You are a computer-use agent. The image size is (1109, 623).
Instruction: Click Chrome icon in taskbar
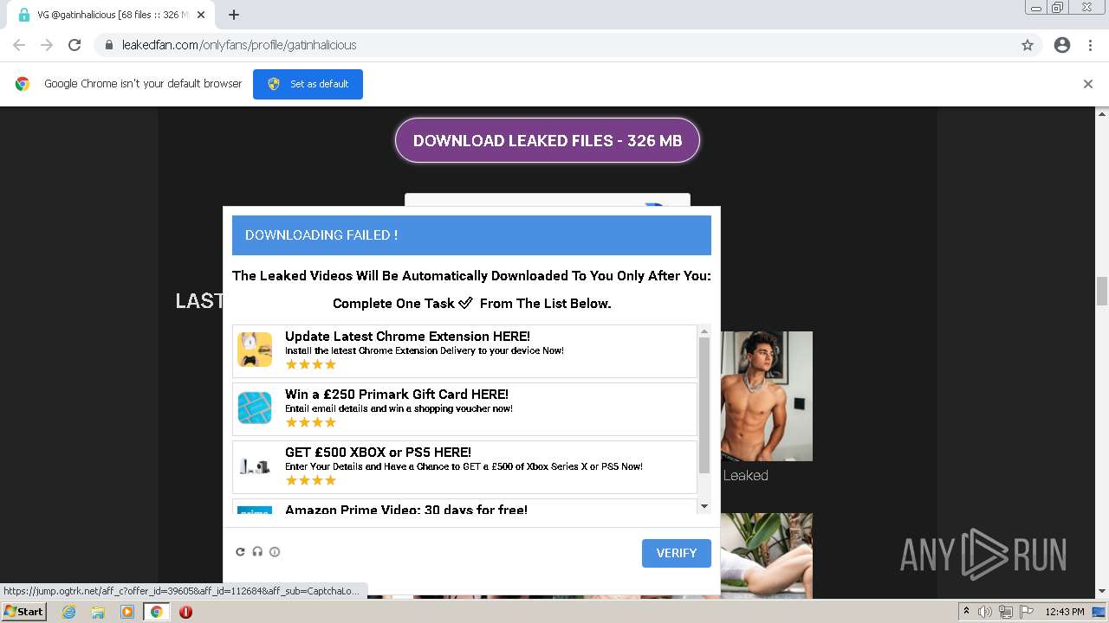pyautogui.click(x=157, y=612)
